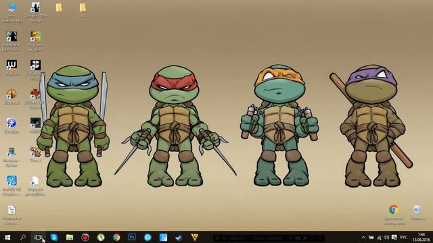433x243 pixels.
Task: Select the second yellow folder on desktop
Action: [x=83, y=10]
